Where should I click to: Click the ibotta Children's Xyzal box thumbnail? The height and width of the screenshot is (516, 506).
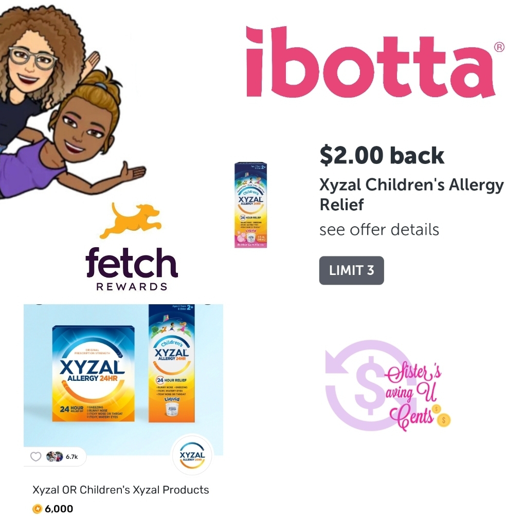pos(250,205)
